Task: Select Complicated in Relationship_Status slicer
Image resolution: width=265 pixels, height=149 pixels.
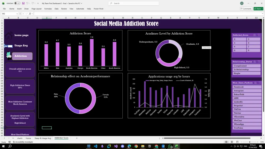Action: [x=246, y=66]
